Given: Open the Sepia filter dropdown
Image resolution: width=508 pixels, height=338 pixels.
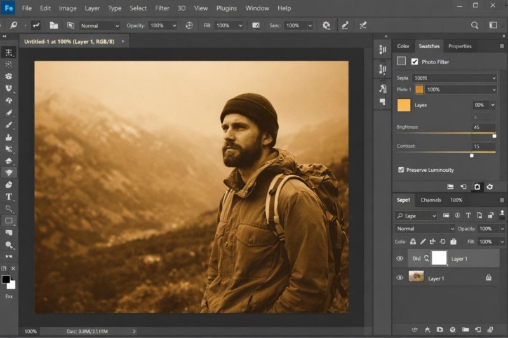Looking at the screenshot, I should 455,78.
